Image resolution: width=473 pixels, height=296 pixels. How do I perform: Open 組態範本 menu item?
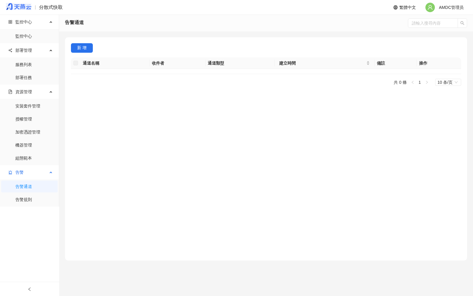pyautogui.click(x=30, y=158)
